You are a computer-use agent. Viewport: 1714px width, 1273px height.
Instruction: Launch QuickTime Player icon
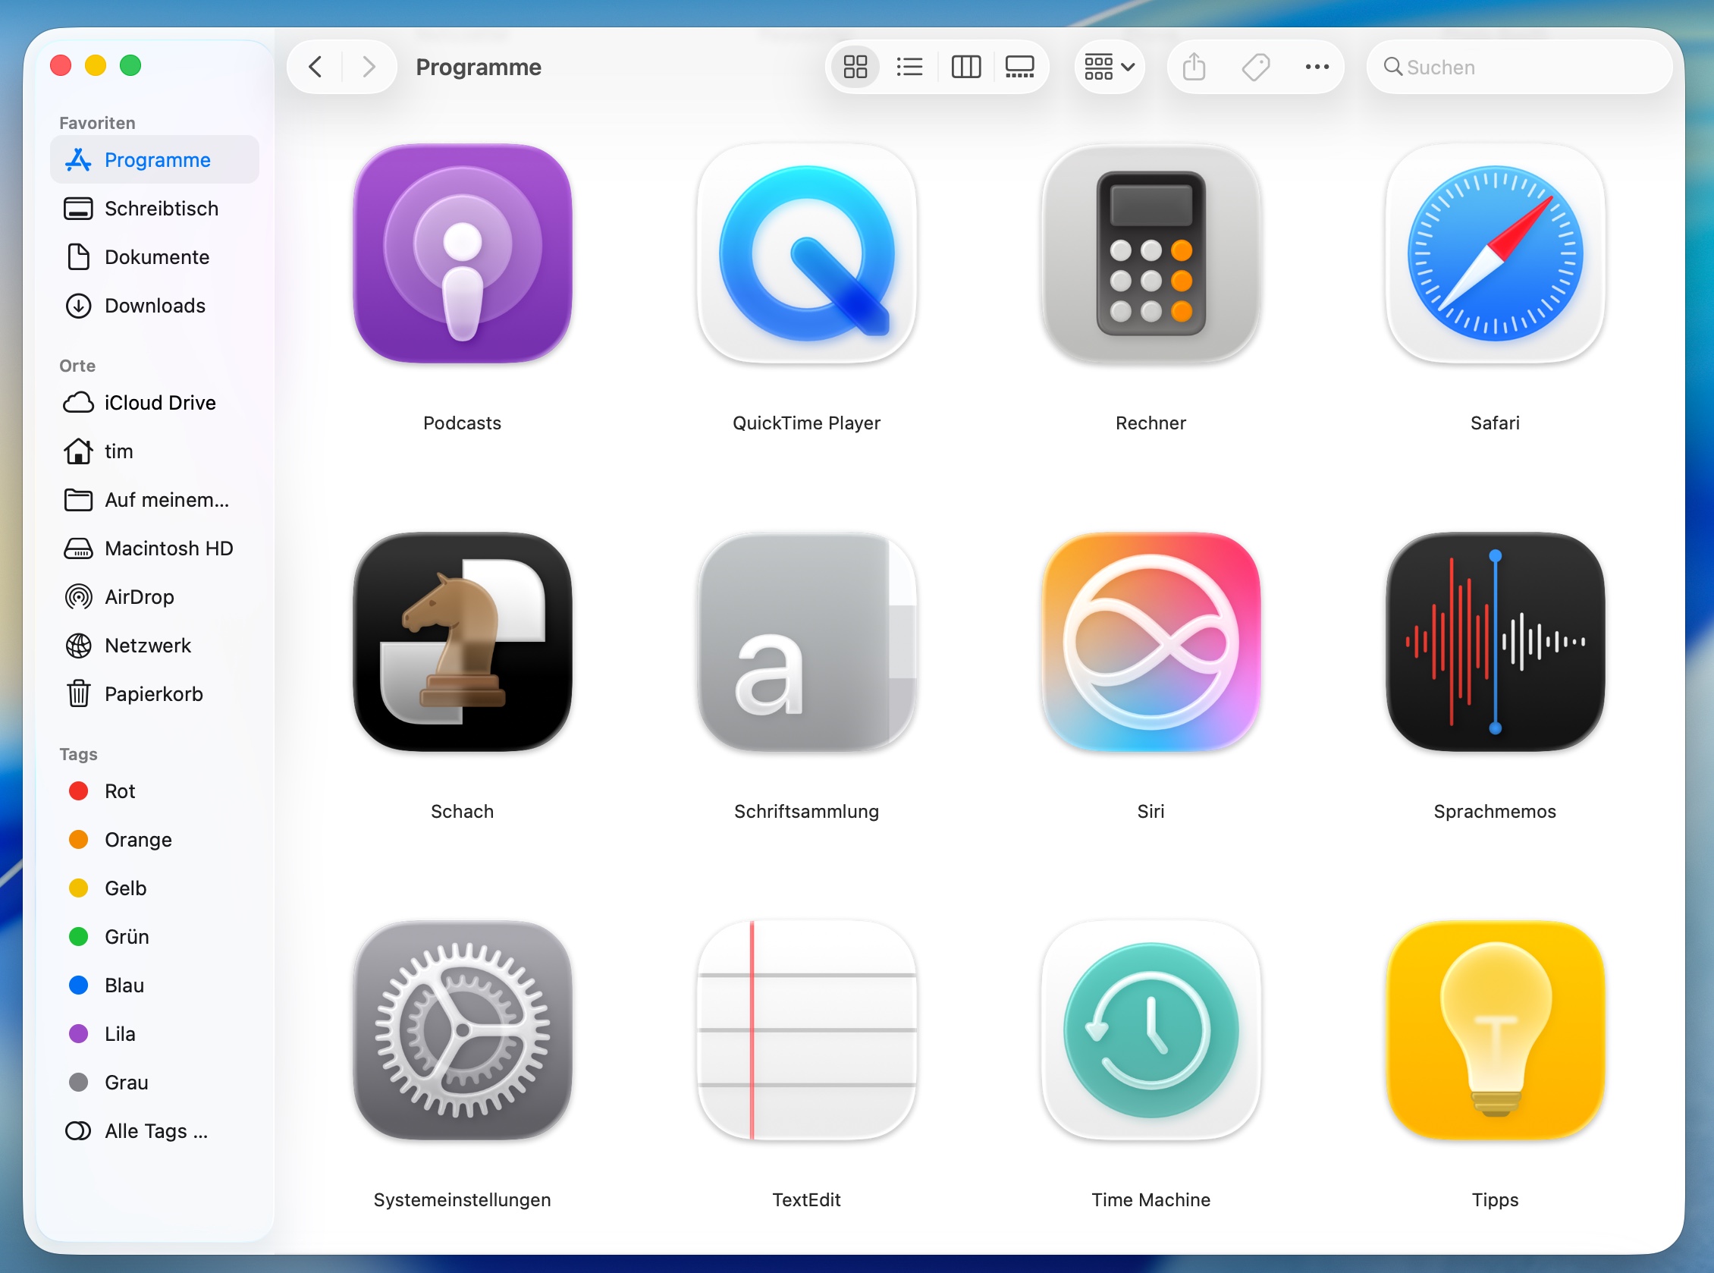(806, 253)
